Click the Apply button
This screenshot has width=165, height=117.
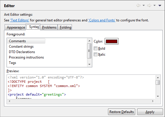pyautogui.click(x=150, y=112)
